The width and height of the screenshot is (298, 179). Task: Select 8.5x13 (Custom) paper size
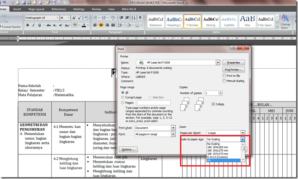pos(223,157)
